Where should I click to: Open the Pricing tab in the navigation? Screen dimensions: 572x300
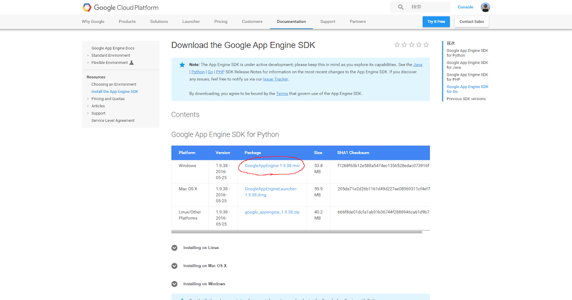[221, 21]
